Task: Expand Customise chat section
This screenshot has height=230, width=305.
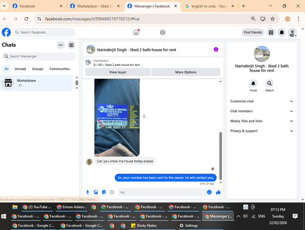Action: [262, 101]
